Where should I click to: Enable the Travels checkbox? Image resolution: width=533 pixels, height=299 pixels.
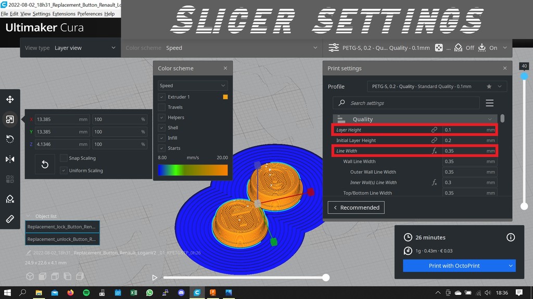click(x=162, y=107)
